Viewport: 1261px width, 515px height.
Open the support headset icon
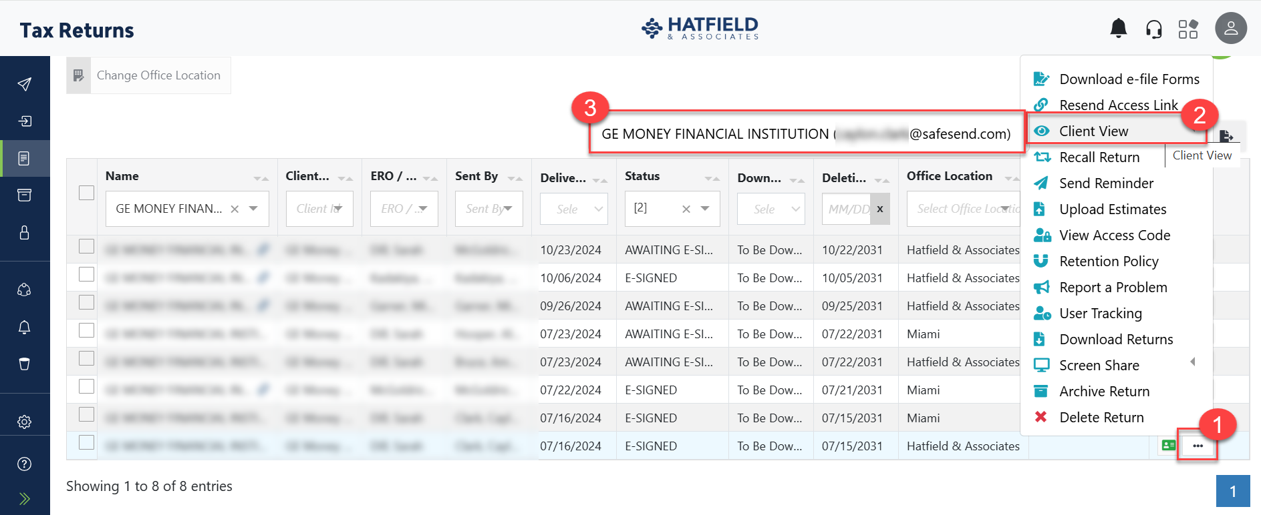(x=1153, y=29)
